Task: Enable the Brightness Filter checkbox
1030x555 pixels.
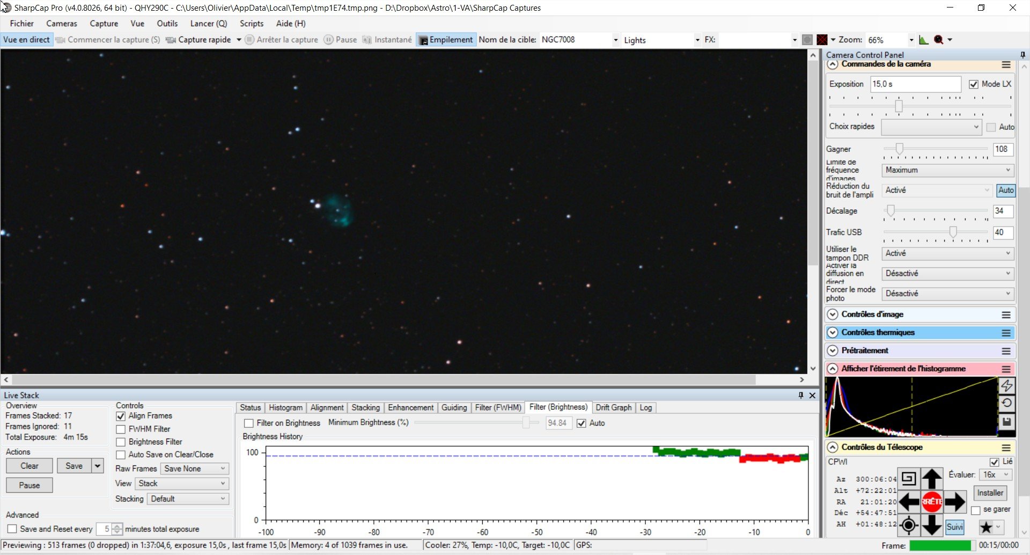Action: pyautogui.click(x=121, y=442)
